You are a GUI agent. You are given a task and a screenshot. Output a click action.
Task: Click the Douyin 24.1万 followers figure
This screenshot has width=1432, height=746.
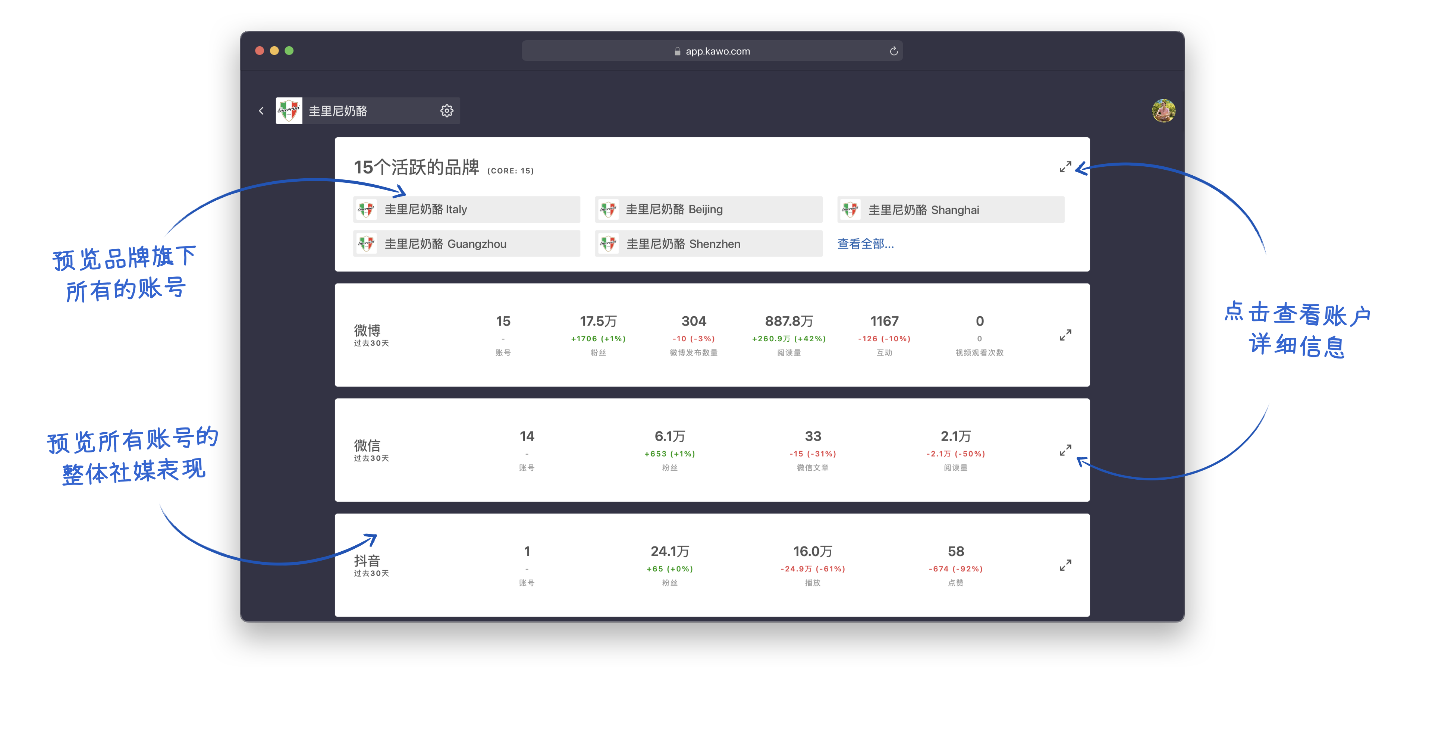[669, 551]
